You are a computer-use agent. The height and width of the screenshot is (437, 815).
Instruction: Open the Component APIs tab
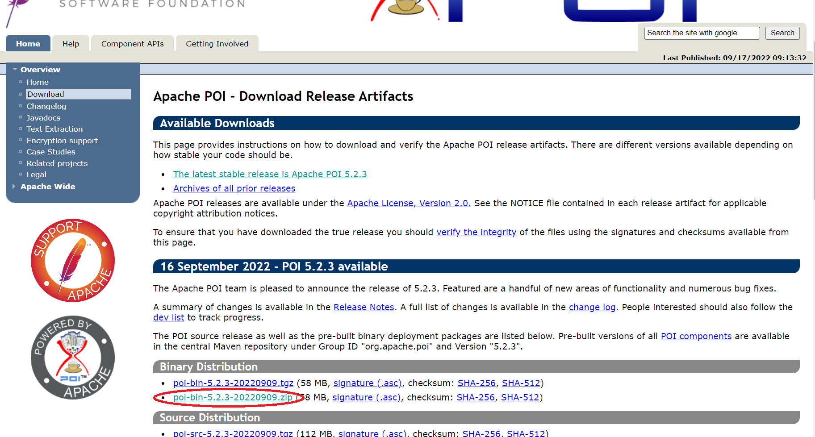132,43
